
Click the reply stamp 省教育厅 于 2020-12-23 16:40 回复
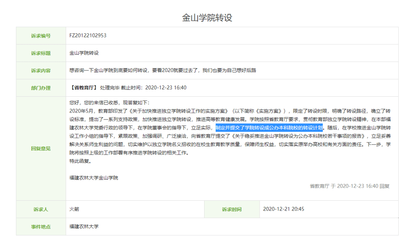tap(349, 186)
